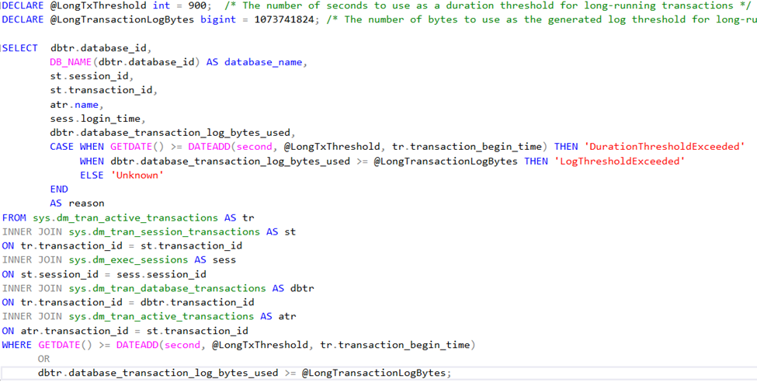This screenshot has height=386, width=757.
Task: Click the FROM keyword
Action: (x=14, y=217)
